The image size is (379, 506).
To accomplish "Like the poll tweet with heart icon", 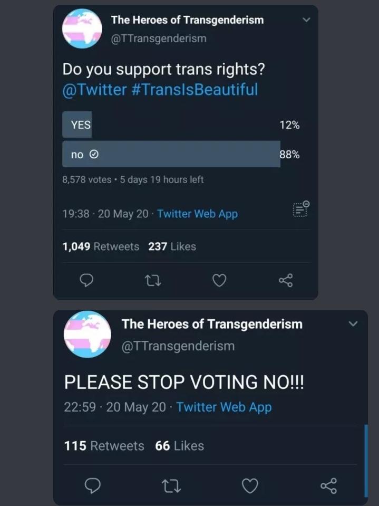I will 219,281.
